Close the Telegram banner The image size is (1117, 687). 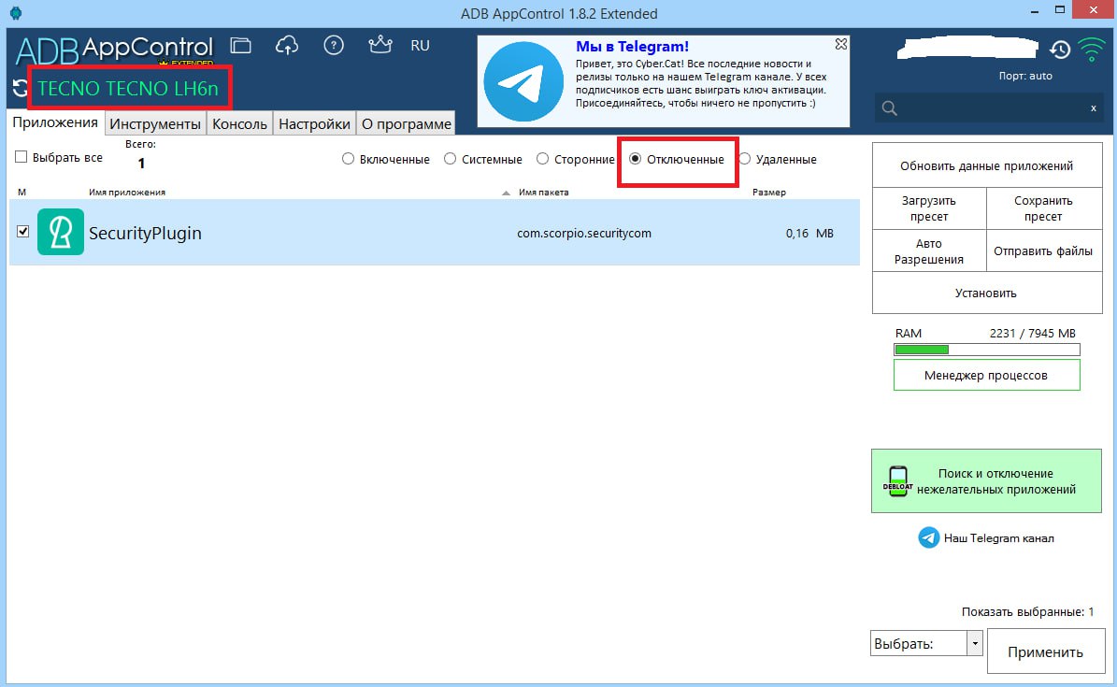pos(840,44)
